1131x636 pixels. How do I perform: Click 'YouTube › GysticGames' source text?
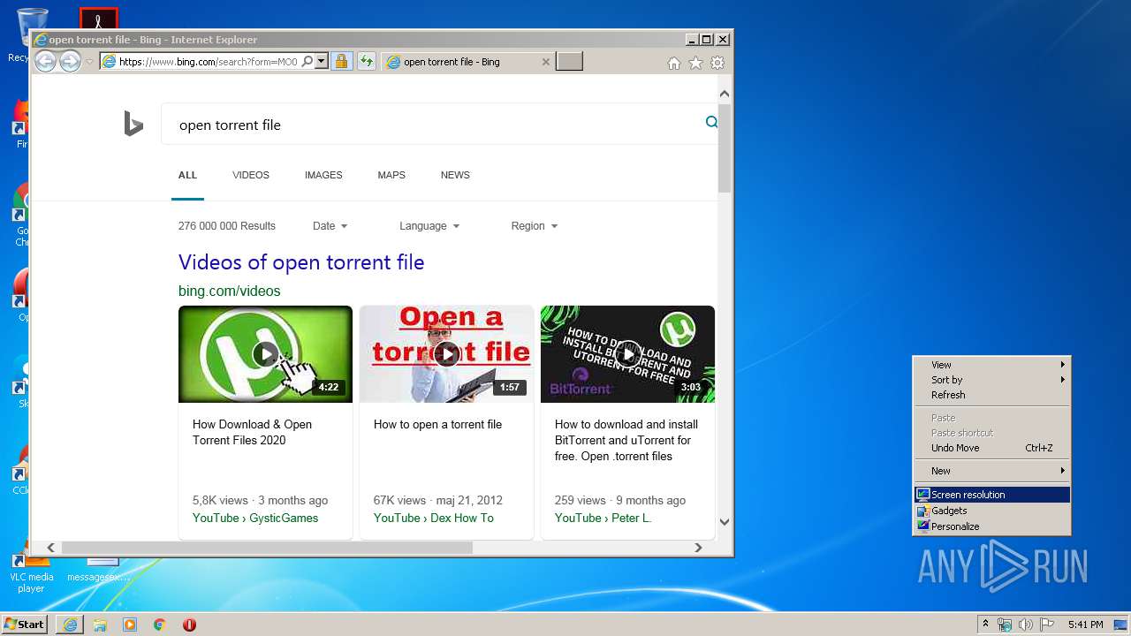tap(255, 518)
